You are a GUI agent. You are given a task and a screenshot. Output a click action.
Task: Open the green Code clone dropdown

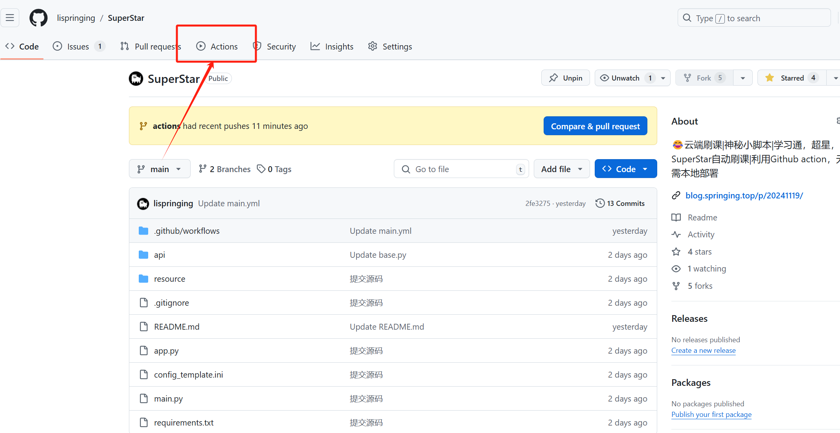tap(626, 169)
